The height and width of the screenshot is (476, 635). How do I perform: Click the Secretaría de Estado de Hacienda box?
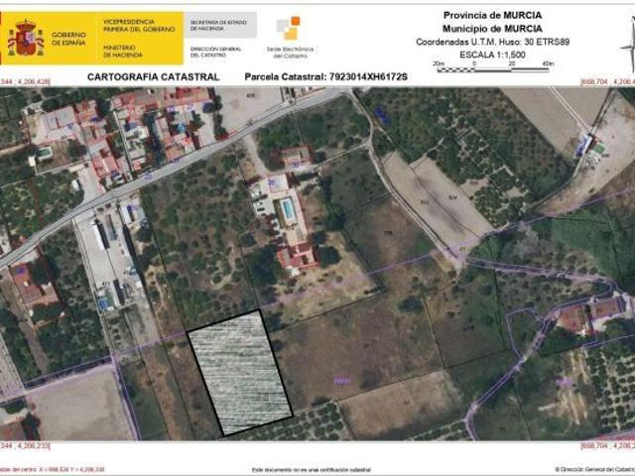(x=218, y=25)
